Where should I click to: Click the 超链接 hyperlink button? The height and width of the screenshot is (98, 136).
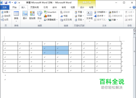(x=65, y=12)
